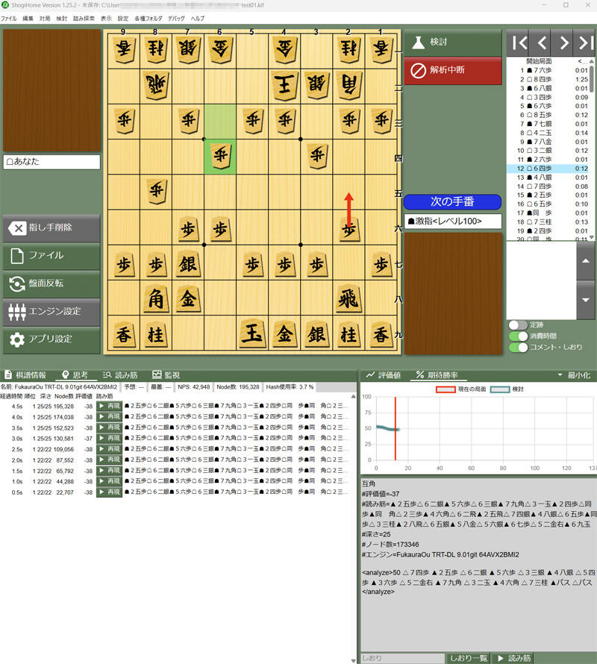Enable the 定跡 toggle
Image resolution: width=597 pixels, height=664 pixels.
517,325
